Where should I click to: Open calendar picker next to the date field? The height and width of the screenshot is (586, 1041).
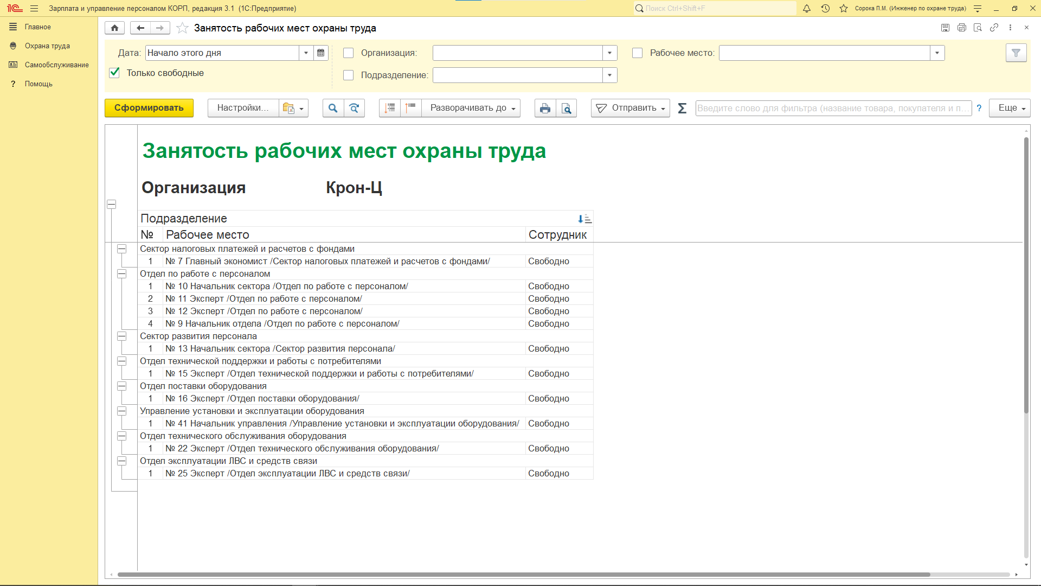click(321, 53)
